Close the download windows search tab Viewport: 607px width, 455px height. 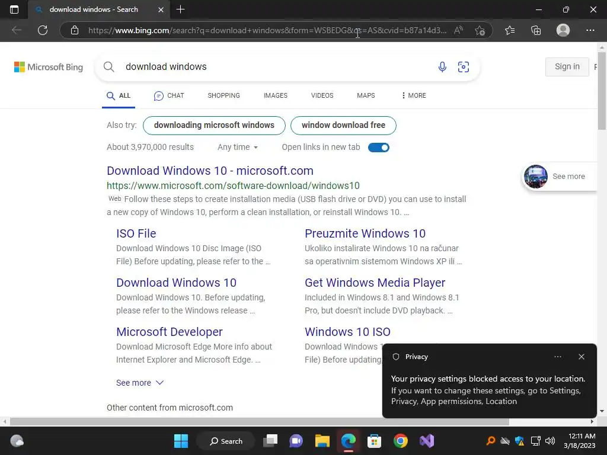[x=161, y=9]
